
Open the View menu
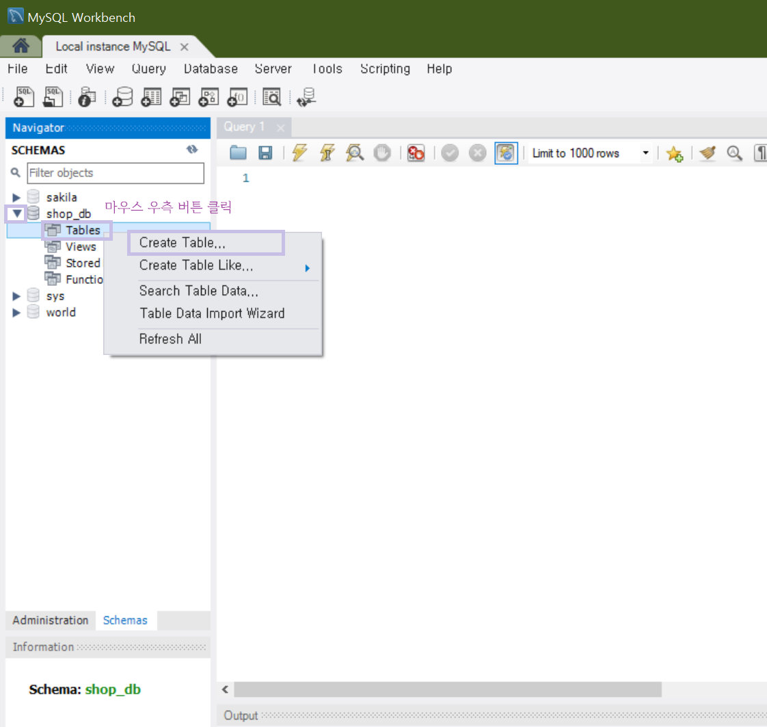(100, 68)
